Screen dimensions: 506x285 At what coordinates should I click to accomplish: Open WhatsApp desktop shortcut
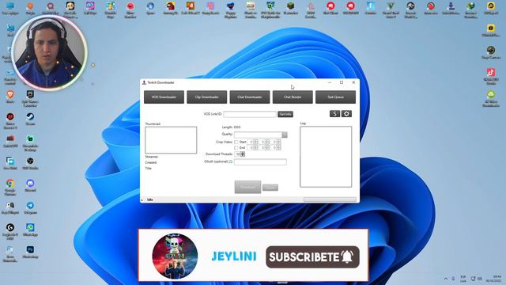(x=30, y=230)
